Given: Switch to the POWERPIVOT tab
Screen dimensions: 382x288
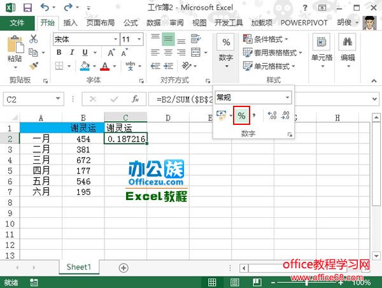Looking at the screenshot, I should (304, 23).
